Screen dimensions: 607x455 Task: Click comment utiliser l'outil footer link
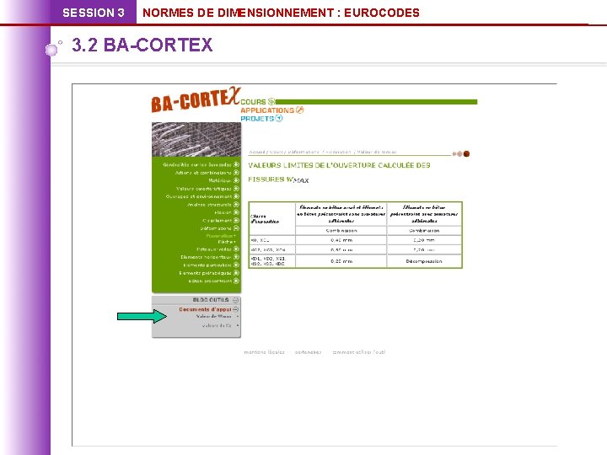359,352
